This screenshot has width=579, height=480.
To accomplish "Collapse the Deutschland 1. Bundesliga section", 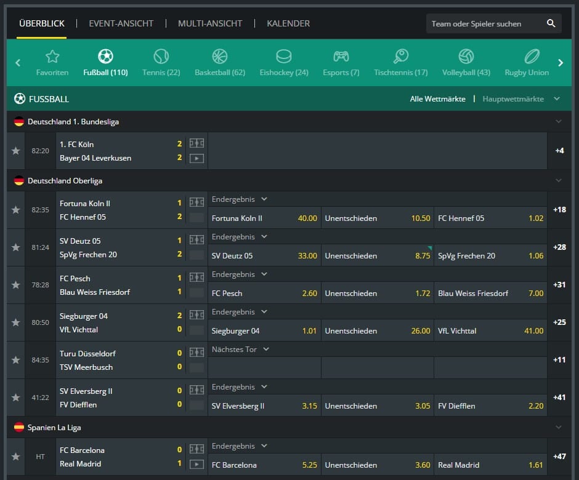I will coord(558,121).
